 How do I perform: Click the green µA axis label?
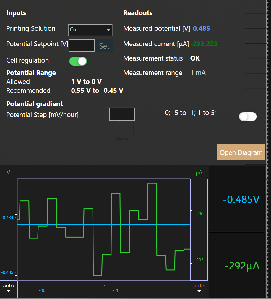click(199, 173)
